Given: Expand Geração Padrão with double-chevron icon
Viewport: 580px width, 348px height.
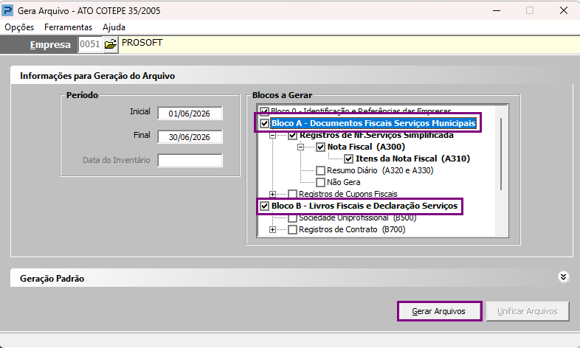Looking at the screenshot, I should (x=563, y=277).
